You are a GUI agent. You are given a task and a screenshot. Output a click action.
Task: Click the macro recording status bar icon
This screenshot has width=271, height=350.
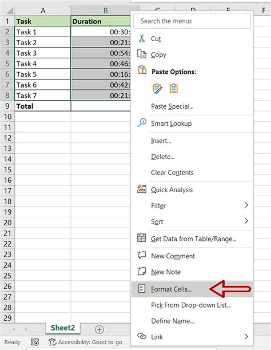35,342
